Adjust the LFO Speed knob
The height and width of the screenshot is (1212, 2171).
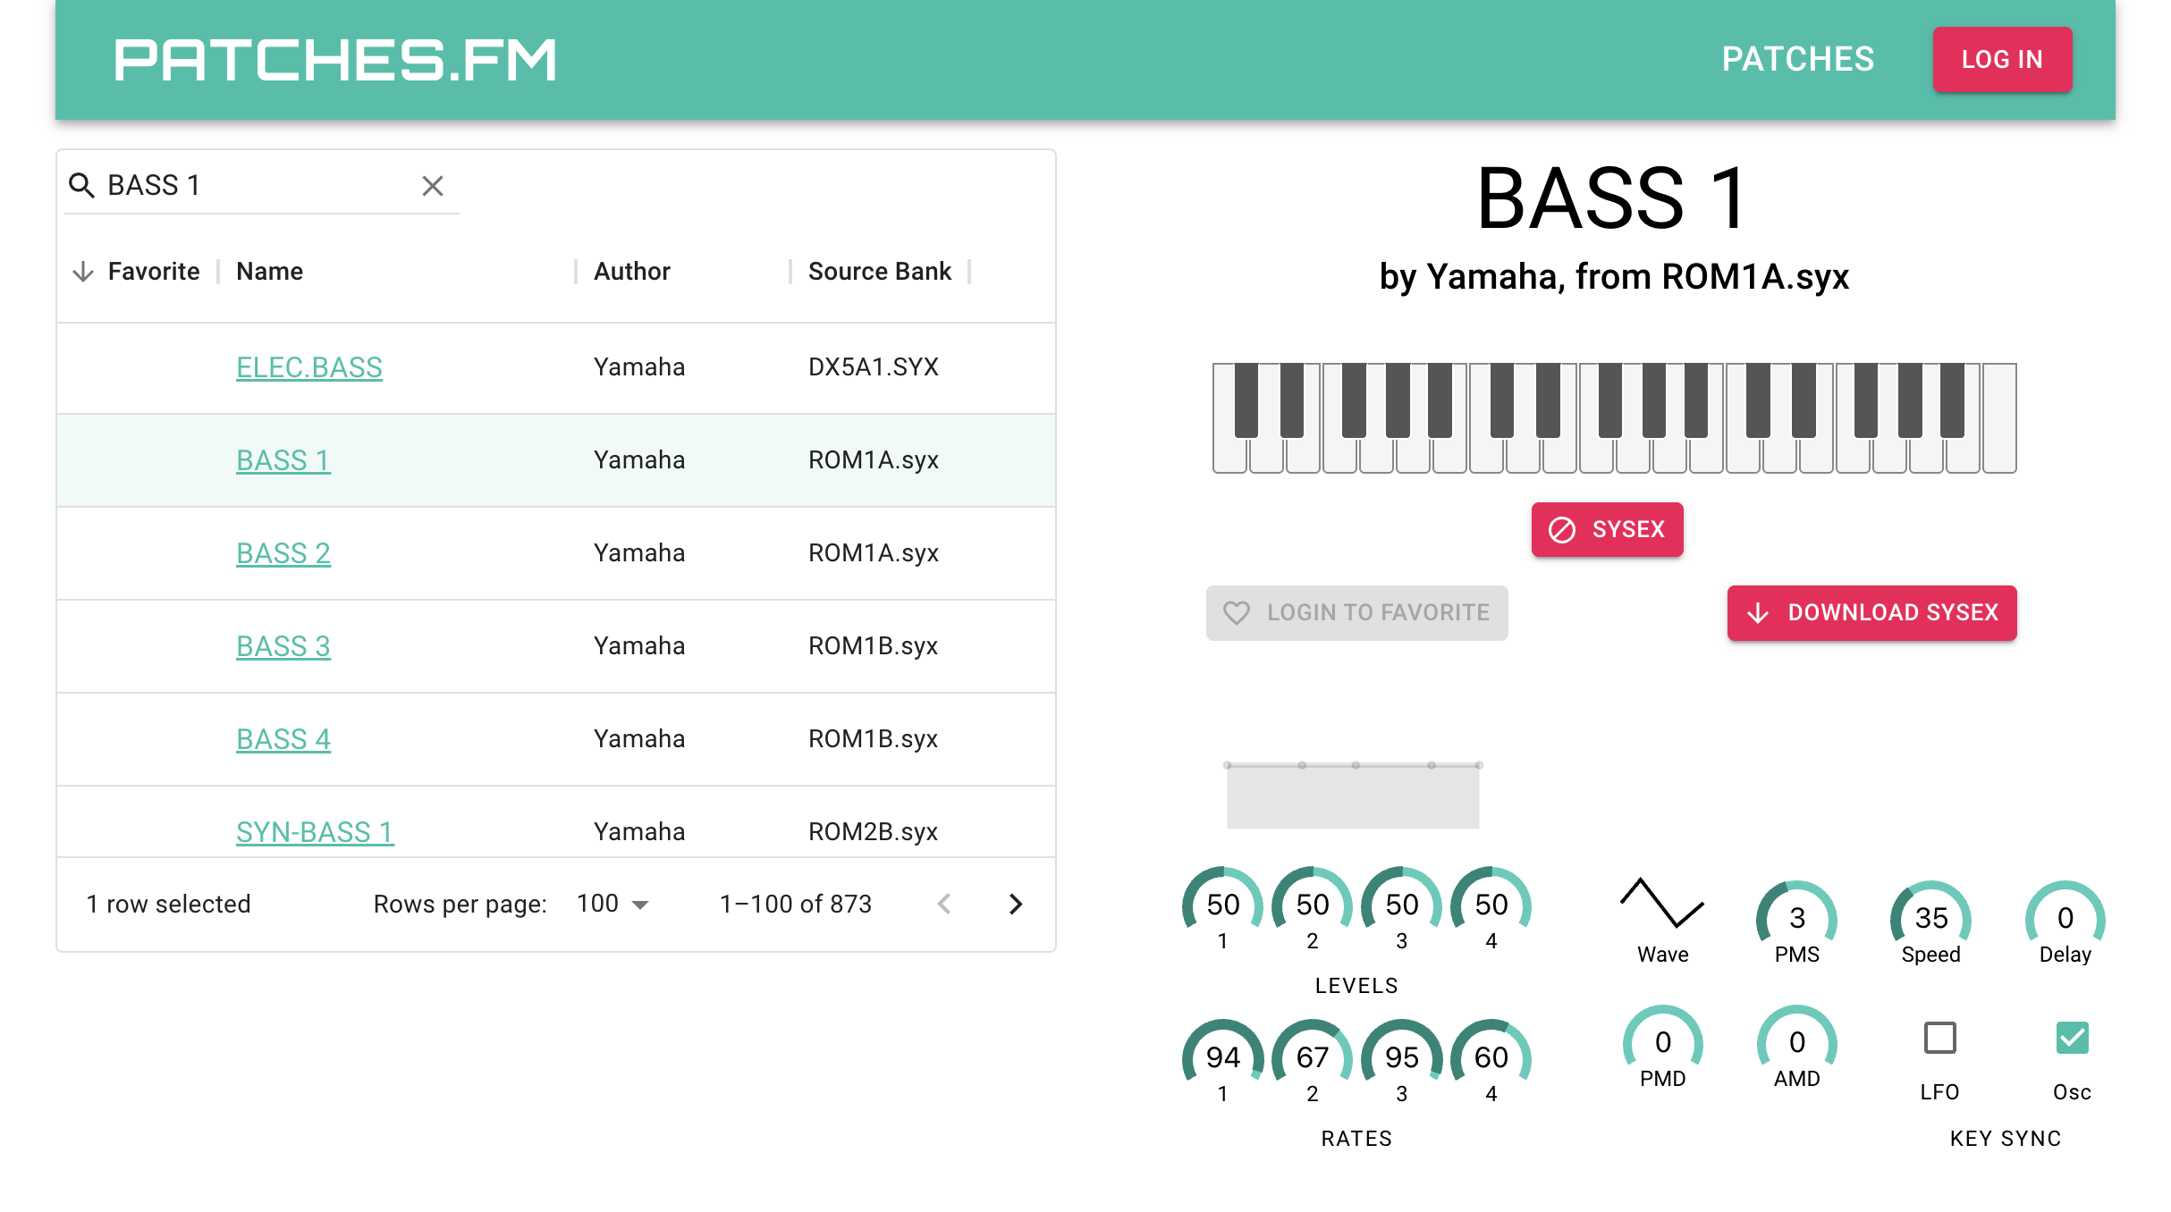pyautogui.click(x=1930, y=917)
